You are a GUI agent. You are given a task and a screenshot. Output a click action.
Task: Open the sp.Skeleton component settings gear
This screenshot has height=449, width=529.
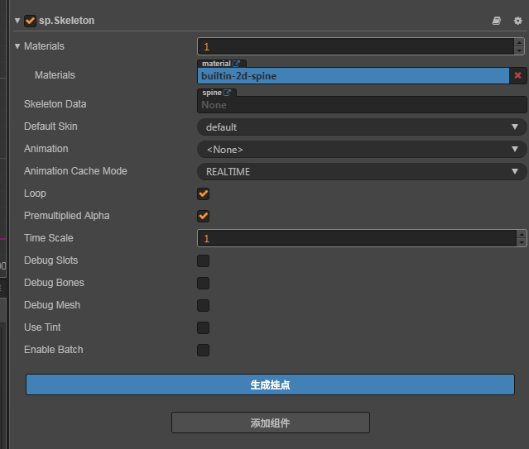coord(518,21)
